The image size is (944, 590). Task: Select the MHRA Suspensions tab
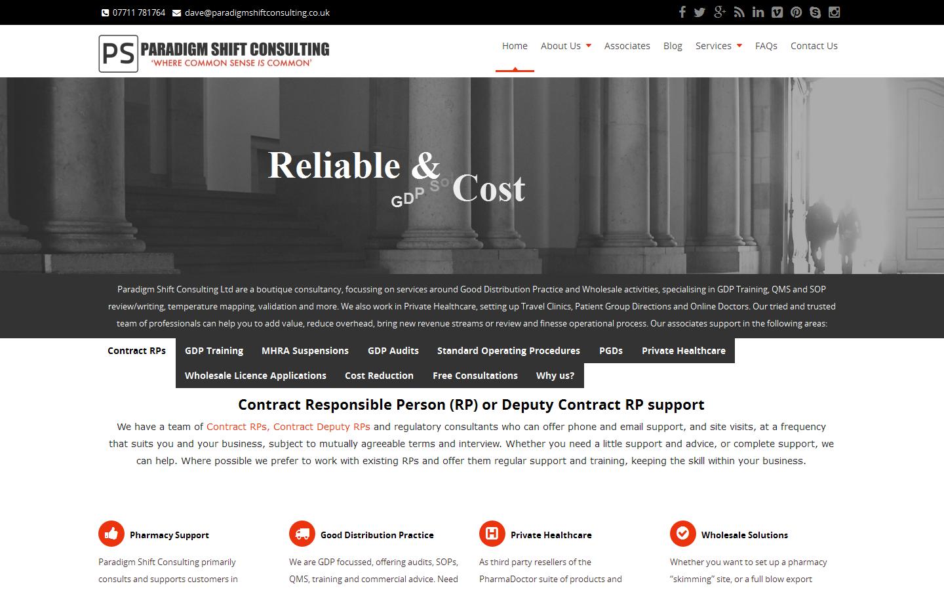[x=304, y=351]
